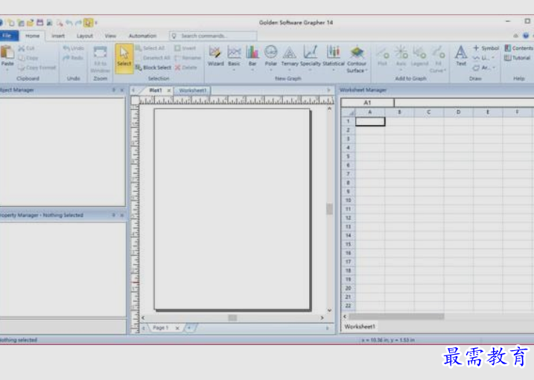Click Undo in the Undo group
Screen dimensions: 534x380
click(74, 48)
